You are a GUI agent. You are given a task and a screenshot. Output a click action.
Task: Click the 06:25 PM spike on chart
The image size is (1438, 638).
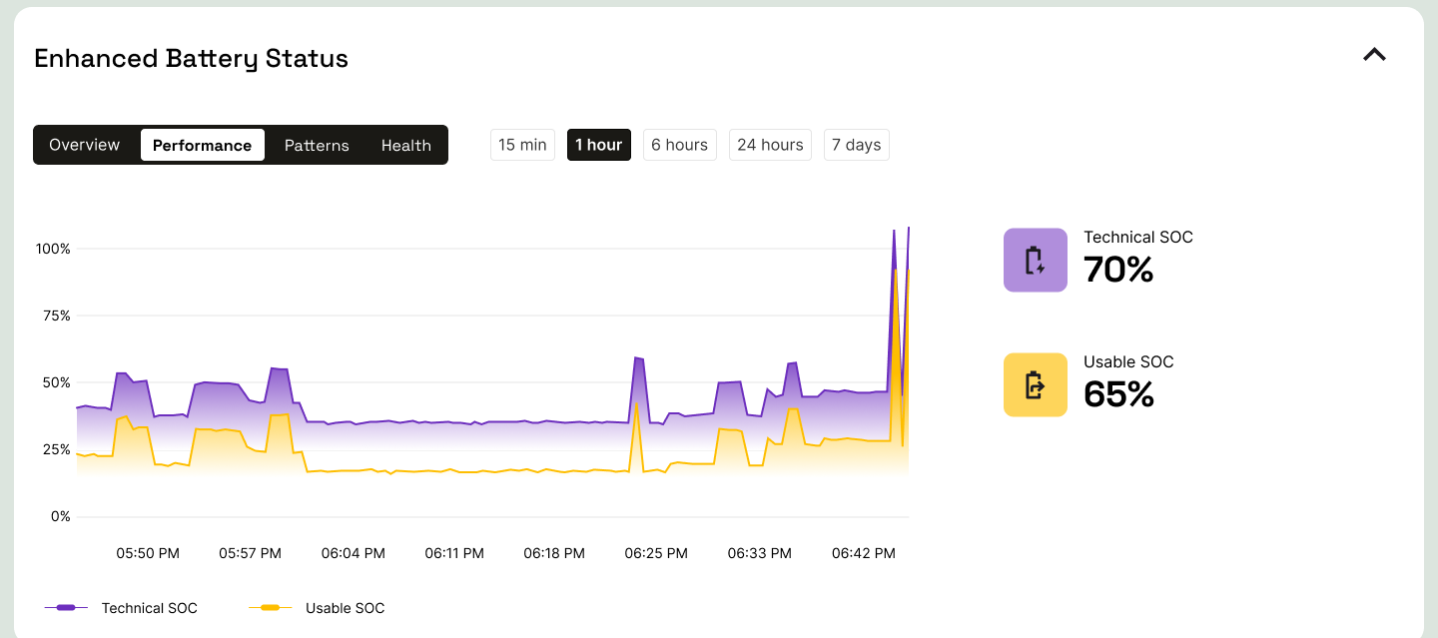638,359
